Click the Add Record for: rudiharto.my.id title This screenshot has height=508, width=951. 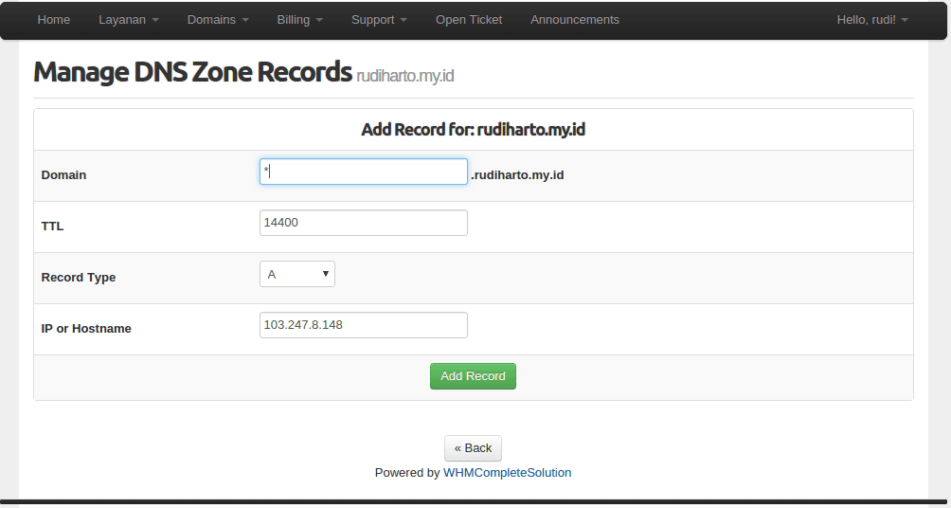pyautogui.click(x=473, y=129)
